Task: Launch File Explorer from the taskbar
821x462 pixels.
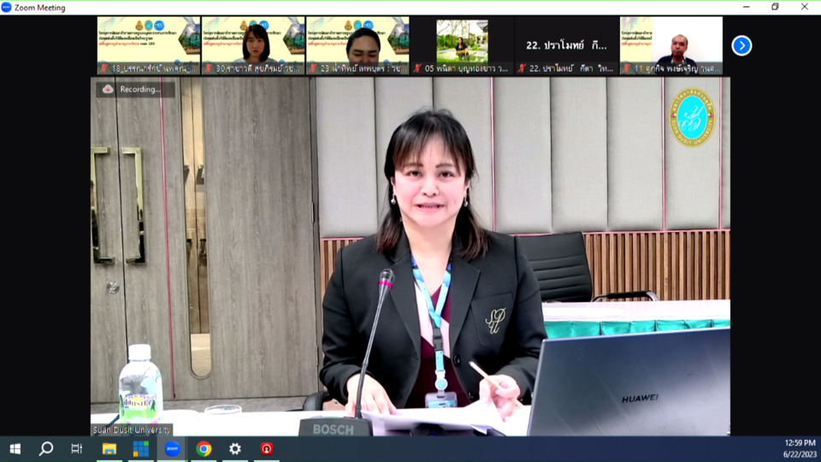Action: 109,449
